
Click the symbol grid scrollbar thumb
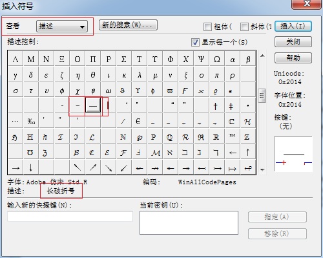[262, 96]
